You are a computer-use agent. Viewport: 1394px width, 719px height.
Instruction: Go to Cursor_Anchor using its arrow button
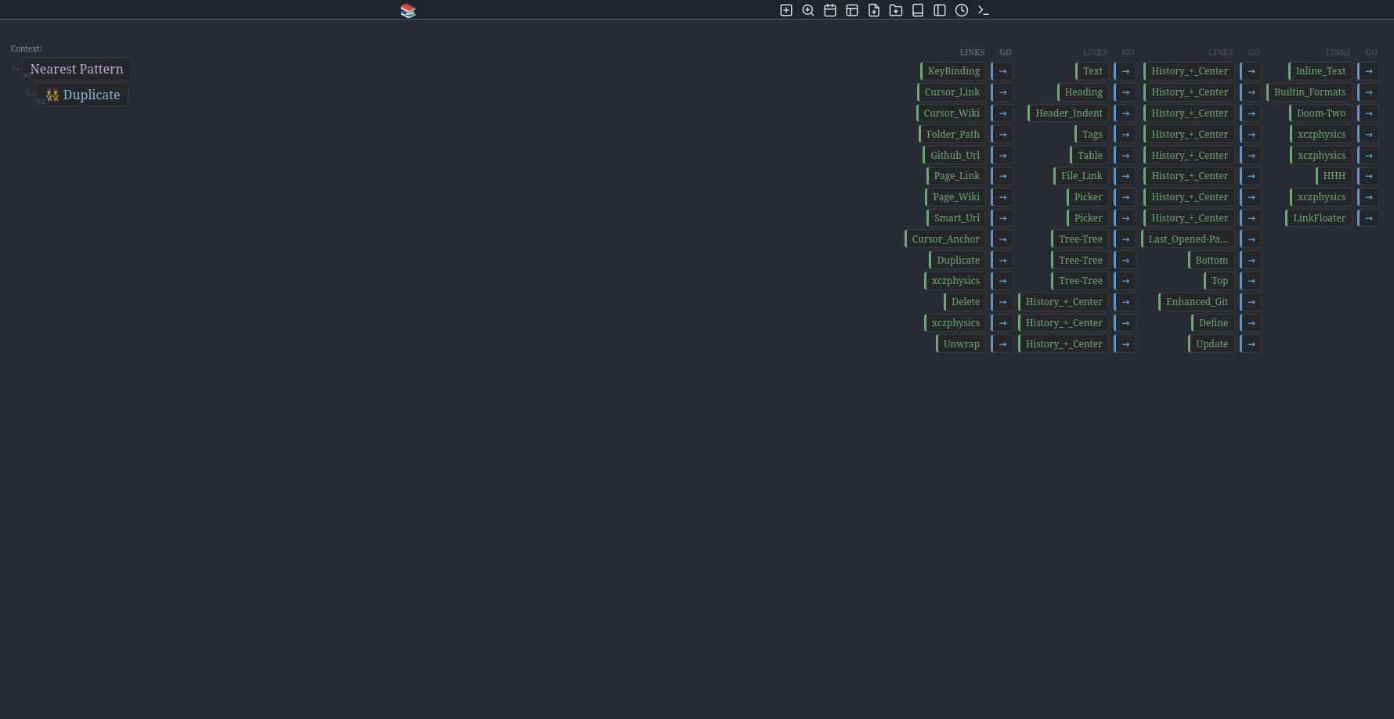point(1002,239)
